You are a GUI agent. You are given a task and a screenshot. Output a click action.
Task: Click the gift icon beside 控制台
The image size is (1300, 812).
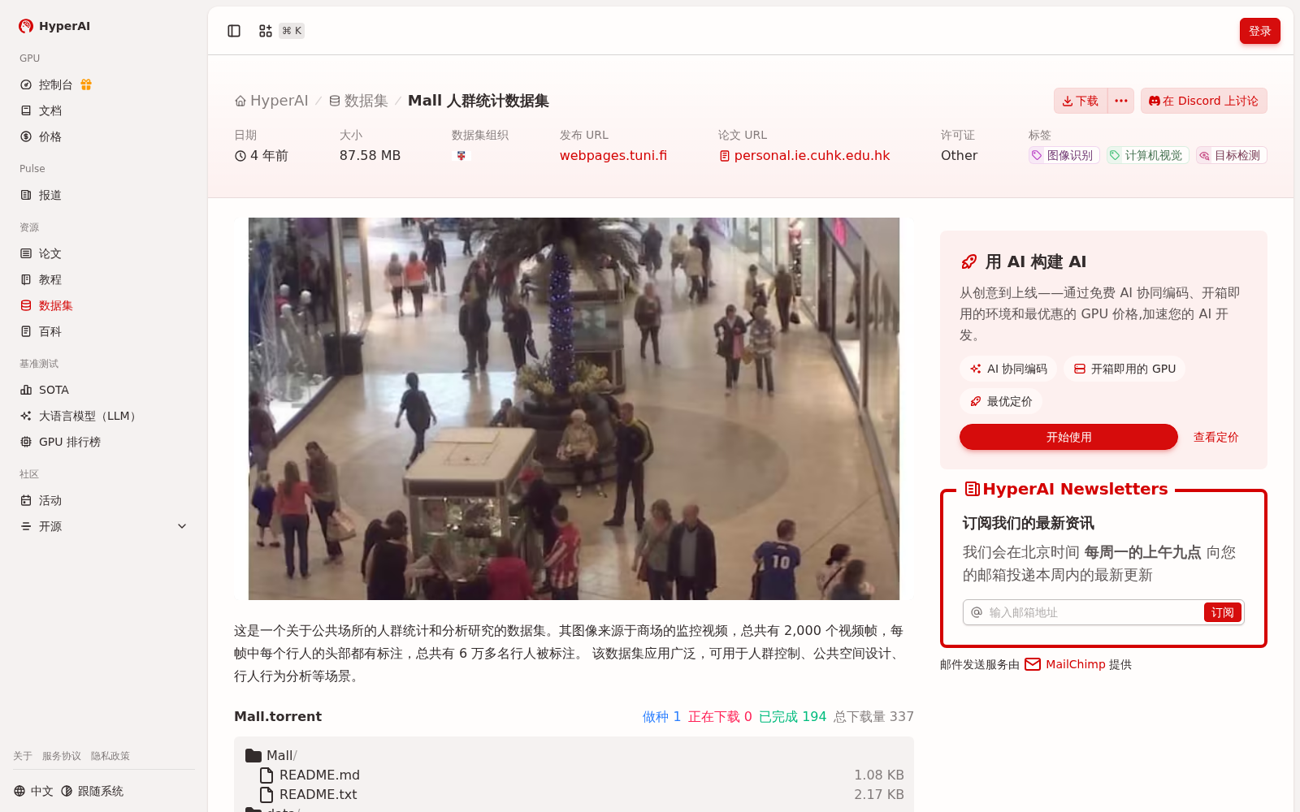[86, 84]
